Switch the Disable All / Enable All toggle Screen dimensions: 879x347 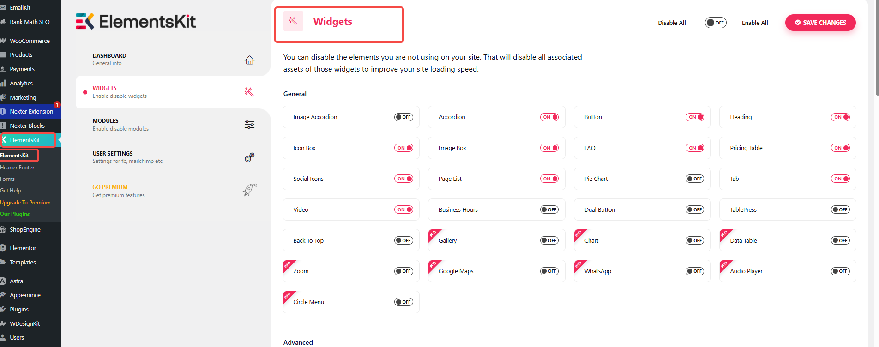716,23
